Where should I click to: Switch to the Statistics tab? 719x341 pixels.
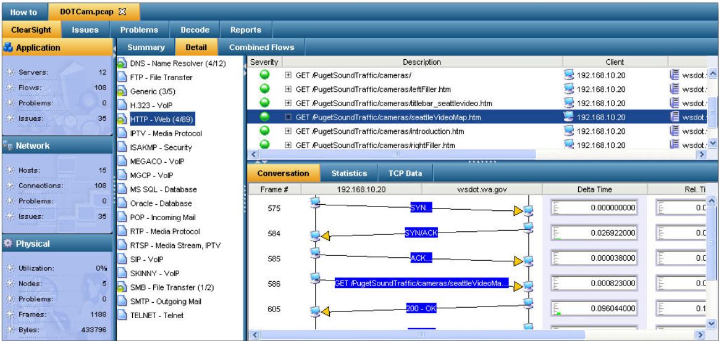tap(349, 173)
